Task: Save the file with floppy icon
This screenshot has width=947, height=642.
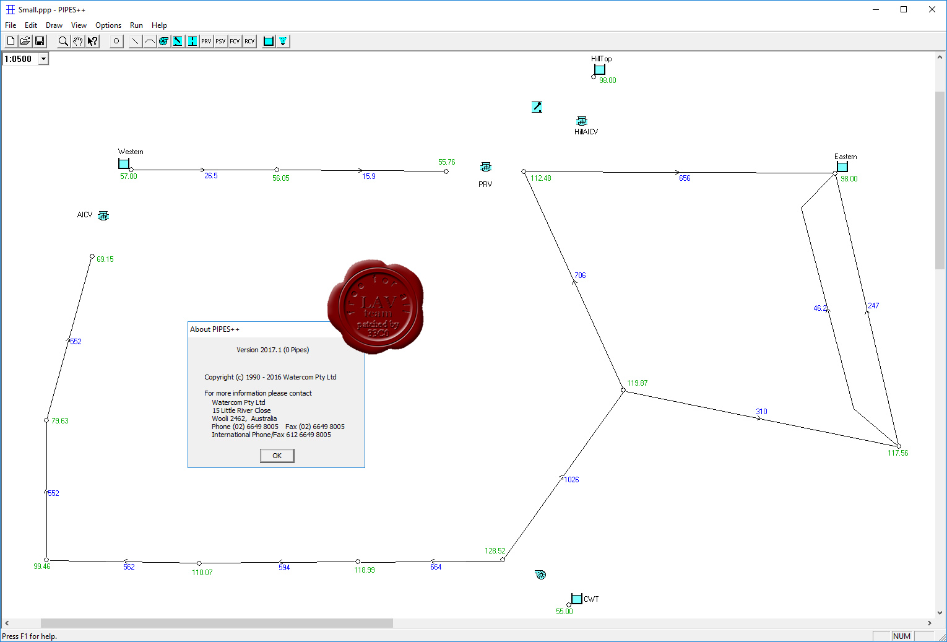Action: coord(40,41)
